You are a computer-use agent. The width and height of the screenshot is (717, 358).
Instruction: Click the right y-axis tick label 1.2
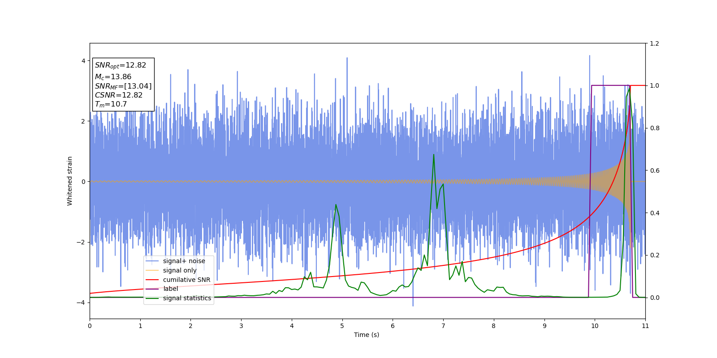pos(654,43)
